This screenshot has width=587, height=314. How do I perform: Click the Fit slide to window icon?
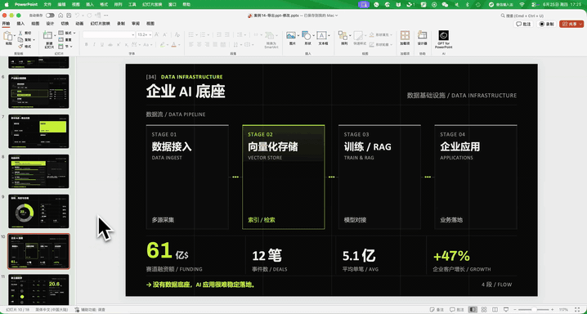coord(577,310)
